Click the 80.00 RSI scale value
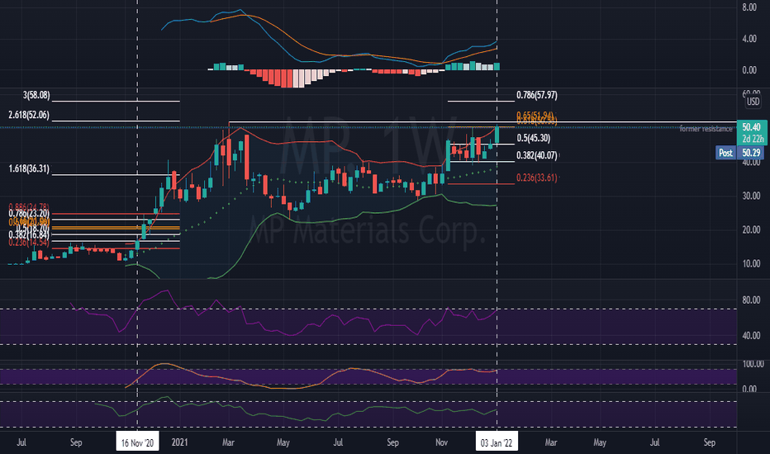This screenshot has width=770, height=454. point(751,300)
